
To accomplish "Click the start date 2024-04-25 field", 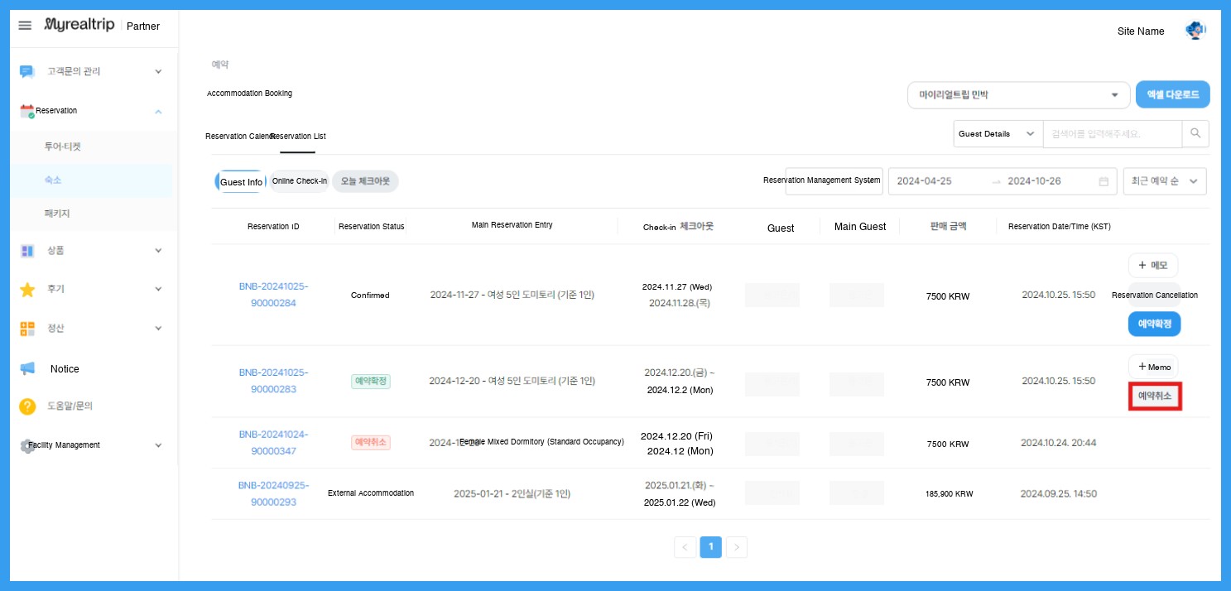I will tap(925, 181).
